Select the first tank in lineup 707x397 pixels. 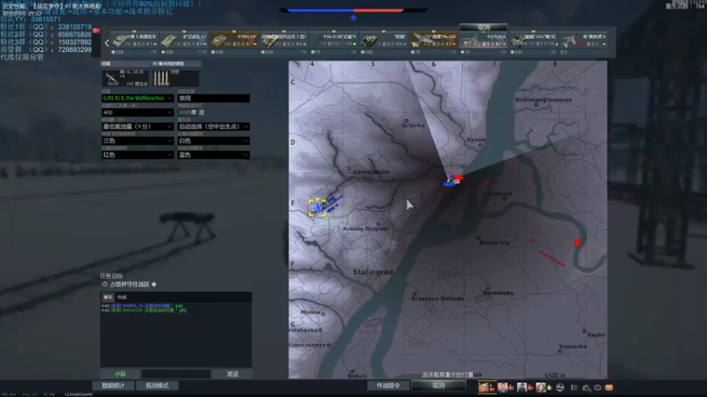point(133,40)
